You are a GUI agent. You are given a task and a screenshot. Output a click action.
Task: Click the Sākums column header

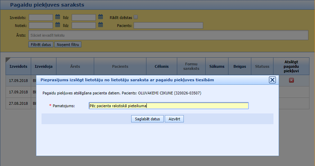(217, 66)
